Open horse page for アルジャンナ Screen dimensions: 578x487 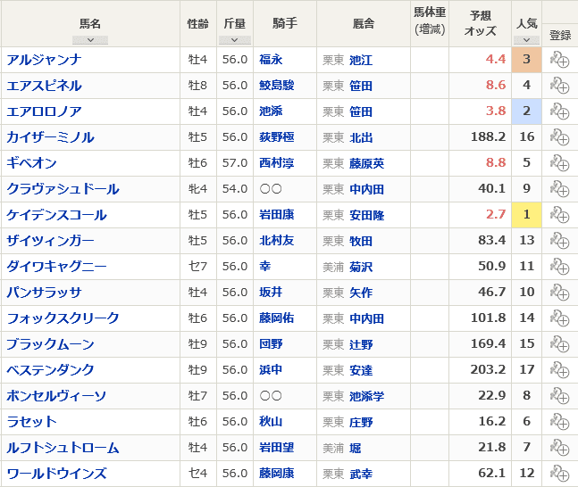coord(44,60)
